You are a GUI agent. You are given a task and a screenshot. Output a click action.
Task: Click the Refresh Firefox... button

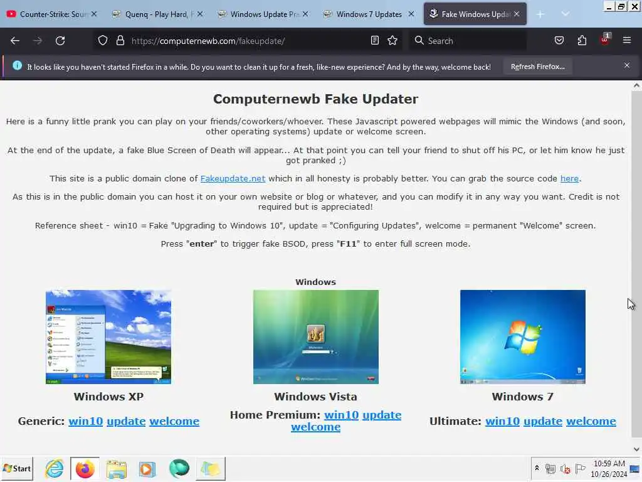click(537, 67)
